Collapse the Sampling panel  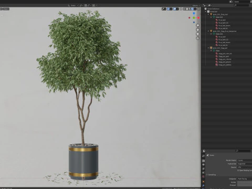pyautogui.click(x=207, y=175)
